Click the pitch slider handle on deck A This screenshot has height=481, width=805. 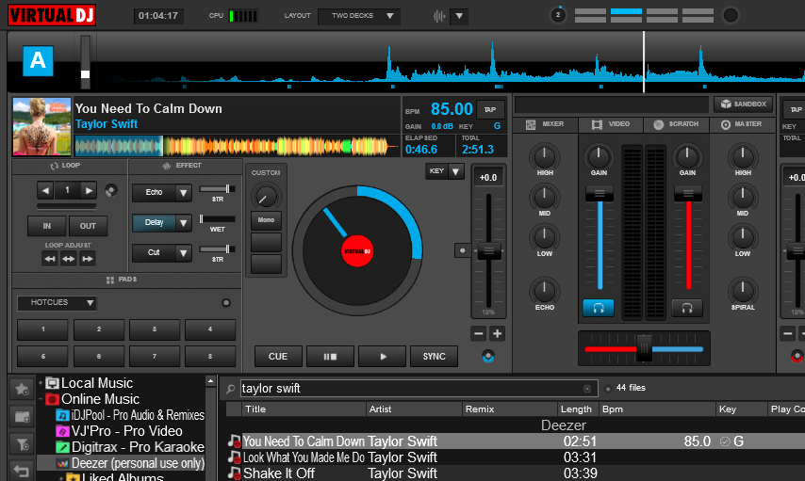(488, 251)
